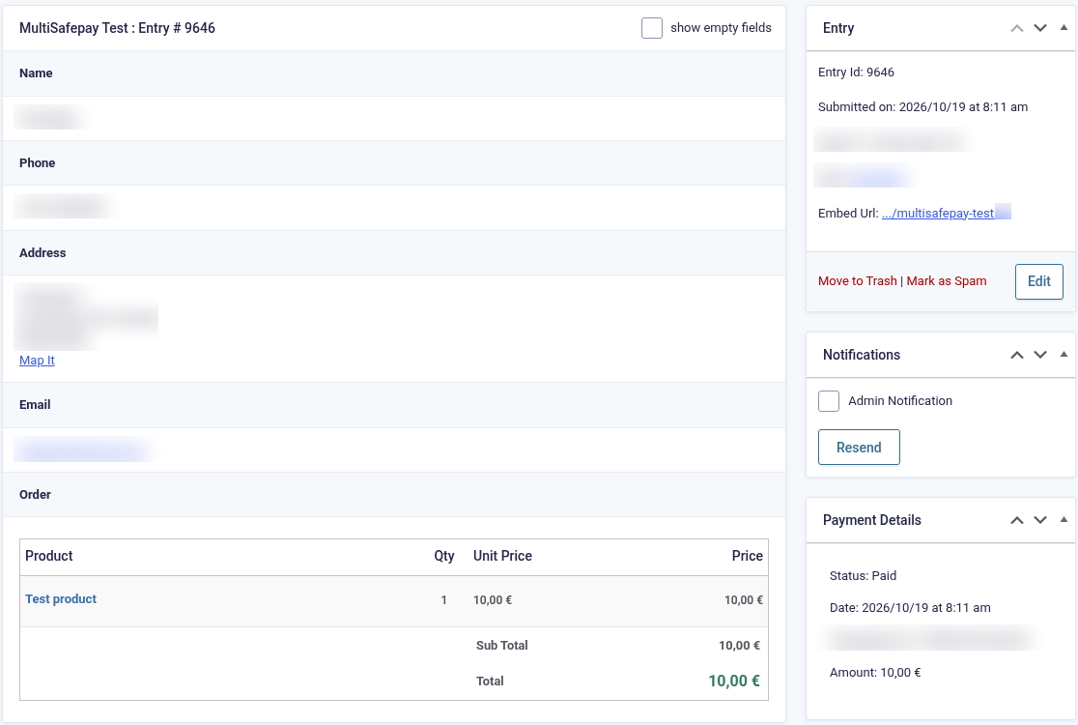Click the Address field label
This screenshot has width=1078, height=725.
[43, 252]
